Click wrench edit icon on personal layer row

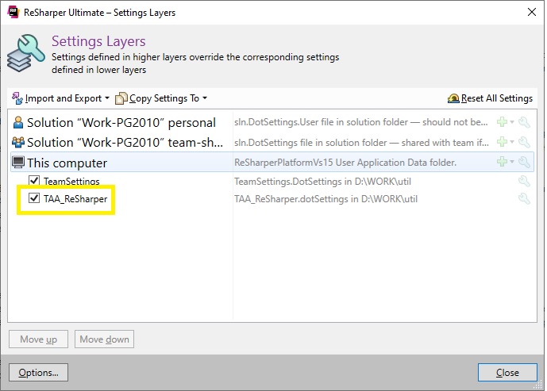[x=524, y=122]
